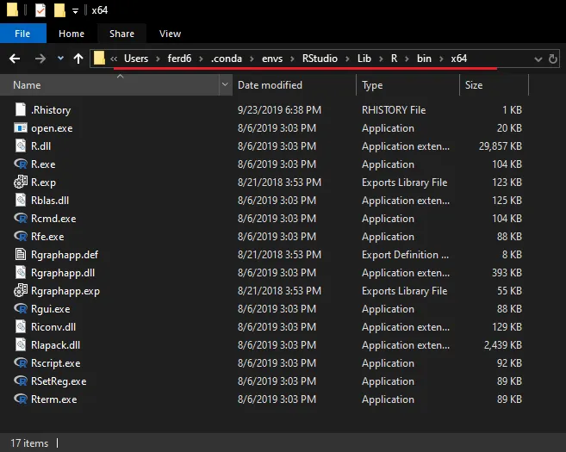Go up one folder level
Image resolution: width=566 pixels, height=452 pixels.
point(78,59)
